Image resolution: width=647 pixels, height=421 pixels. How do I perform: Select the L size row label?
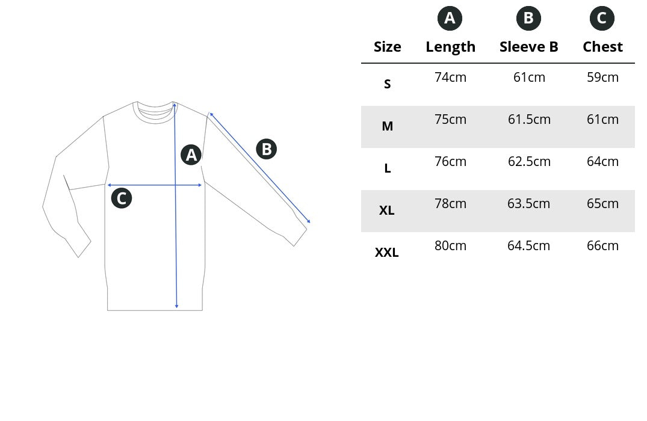(x=387, y=168)
